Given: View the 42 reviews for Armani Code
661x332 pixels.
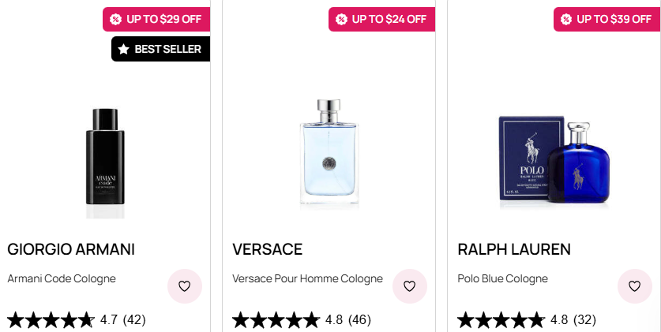Looking at the screenshot, I should (134, 320).
